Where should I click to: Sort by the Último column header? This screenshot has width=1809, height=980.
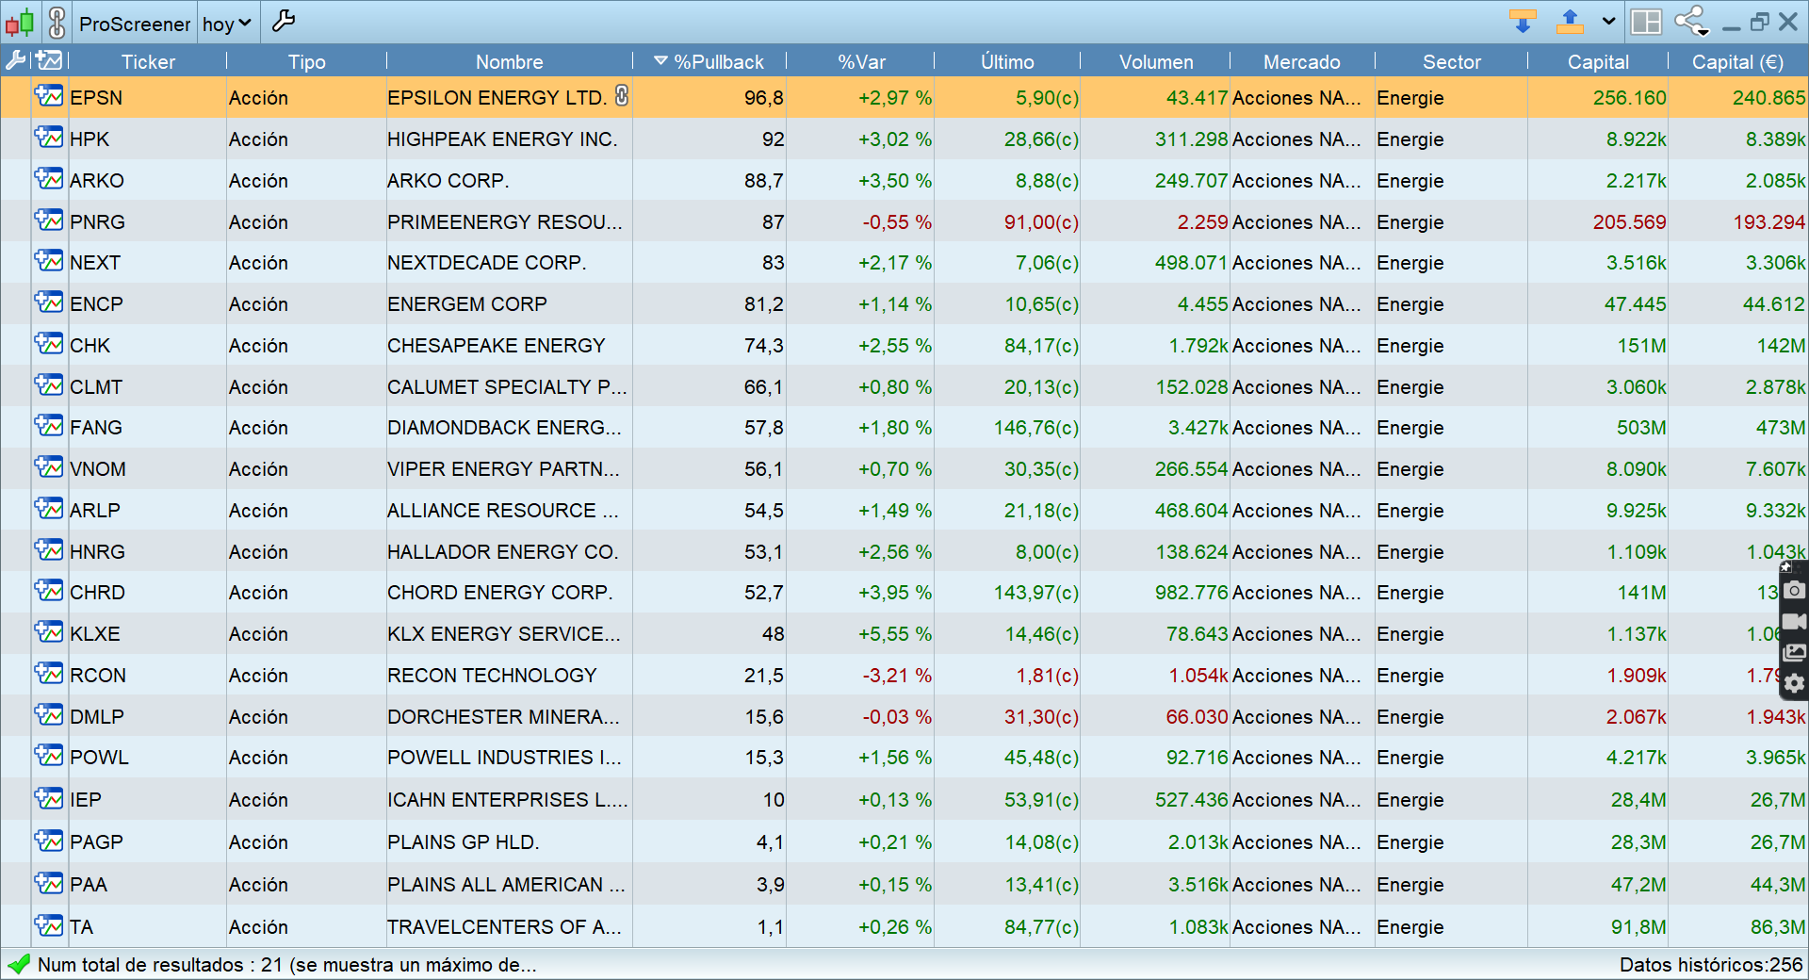click(x=1007, y=62)
